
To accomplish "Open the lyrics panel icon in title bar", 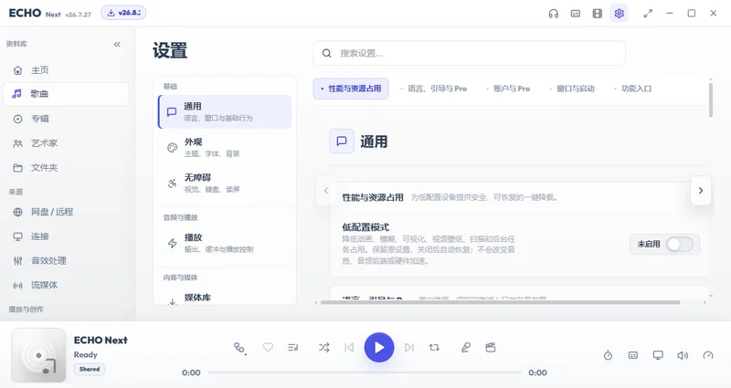I will pyautogui.click(x=576, y=14).
